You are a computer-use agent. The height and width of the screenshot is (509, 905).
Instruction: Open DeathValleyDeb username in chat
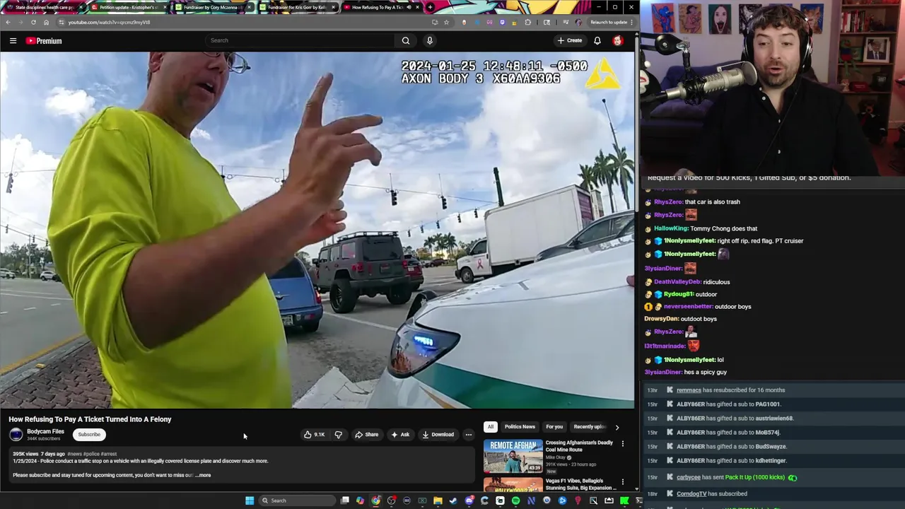pyautogui.click(x=677, y=282)
